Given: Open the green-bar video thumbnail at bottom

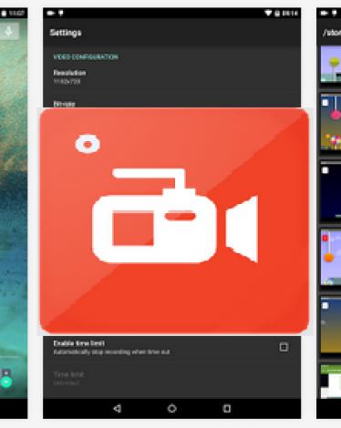Looking at the screenshot, I should 331,382.
